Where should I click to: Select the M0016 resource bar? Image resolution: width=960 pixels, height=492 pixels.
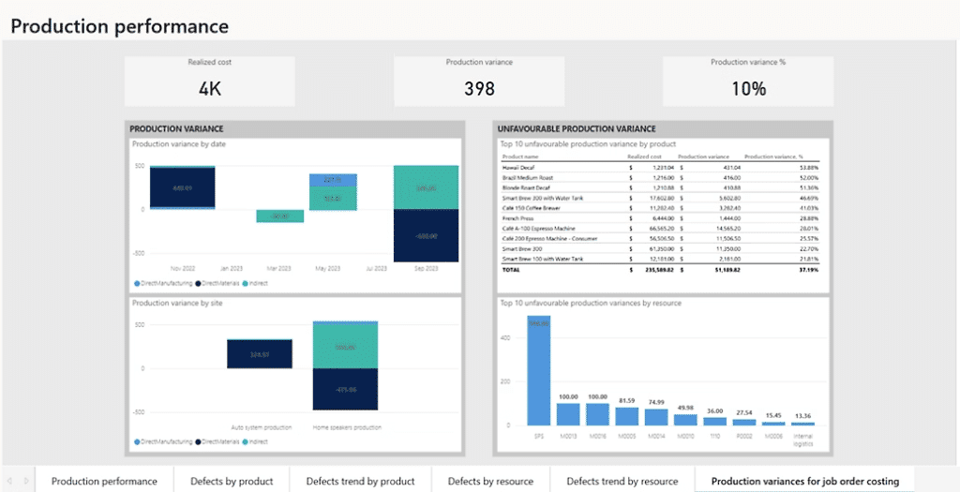pyautogui.click(x=597, y=414)
